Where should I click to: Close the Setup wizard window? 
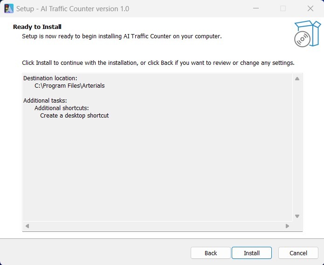(x=310, y=8)
